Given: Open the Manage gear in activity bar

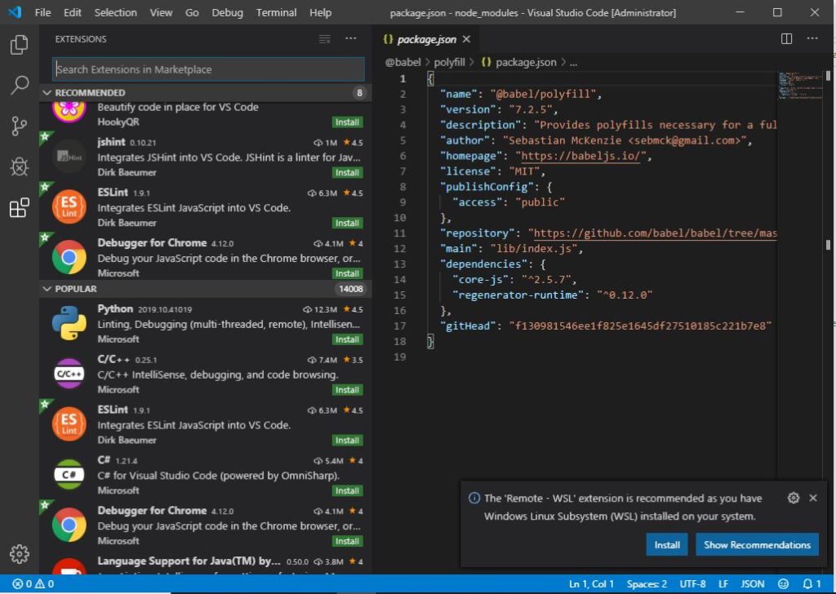Looking at the screenshot, I should click(20, 554).
